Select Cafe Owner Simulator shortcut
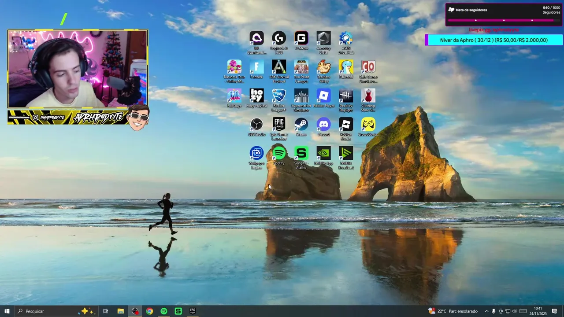Image resolution: width=564 pixels, height=317 pixels. [368, 71]
